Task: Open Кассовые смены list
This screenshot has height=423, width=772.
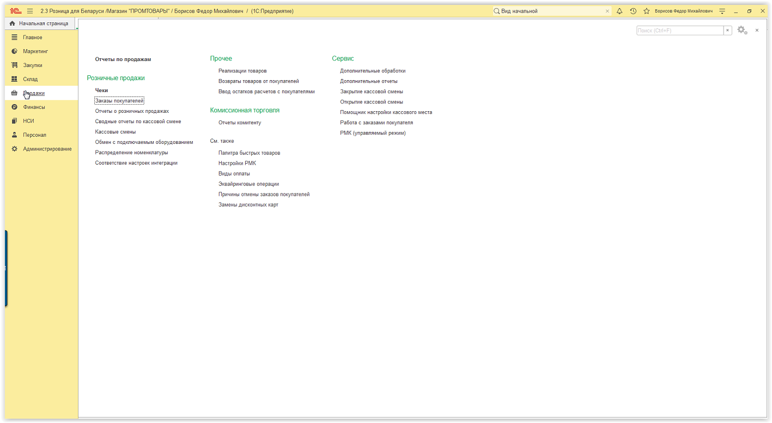Action: tap(116, 132)
